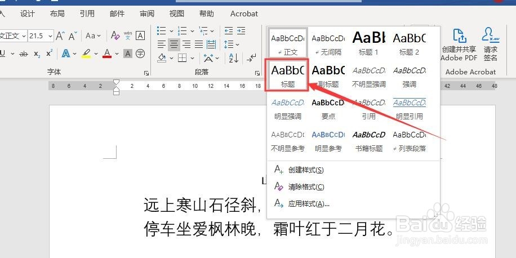Apply yellow text highlight color
The height and width of the screenshot is (258, 516).
pyautogui.click(x=86, y=54)
